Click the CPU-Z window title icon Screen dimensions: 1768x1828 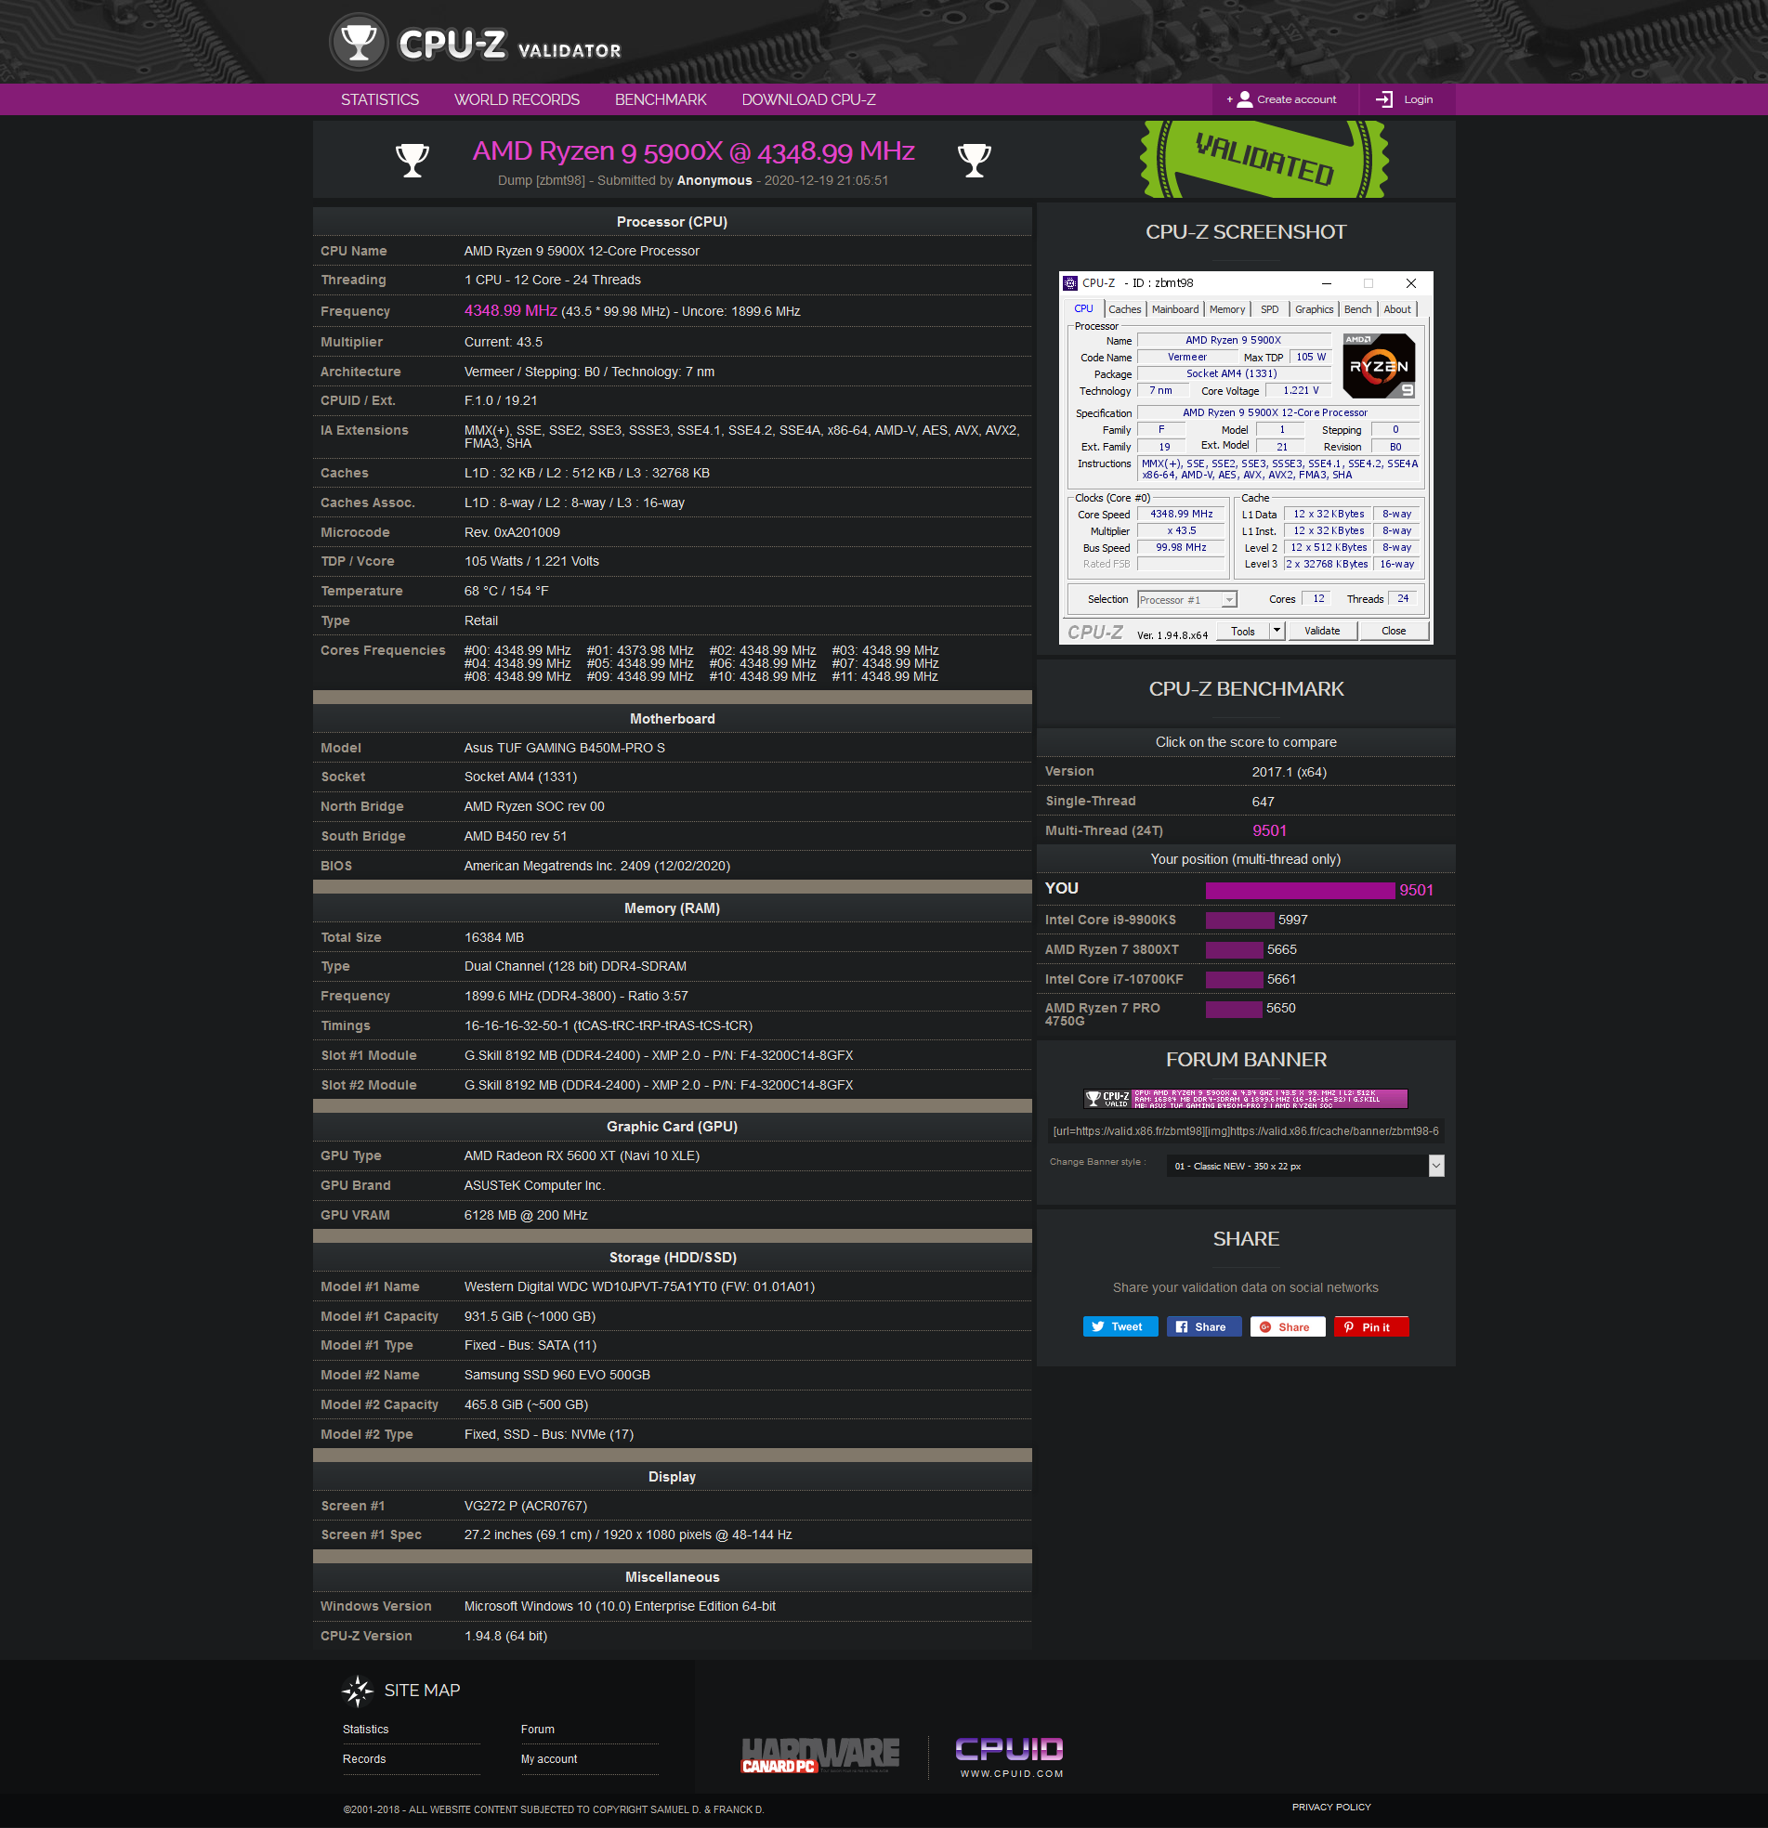tap(1070, 282)
